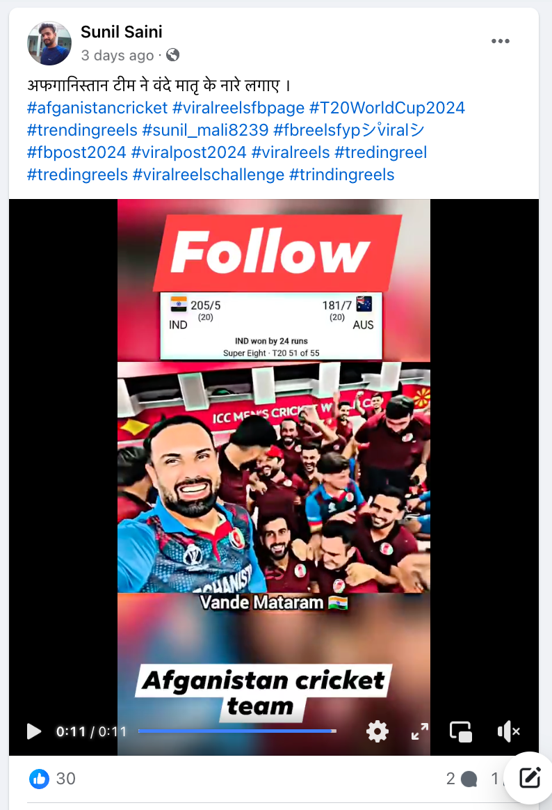Open video settings gear
The image size is (552, 810).
point(377,731)
